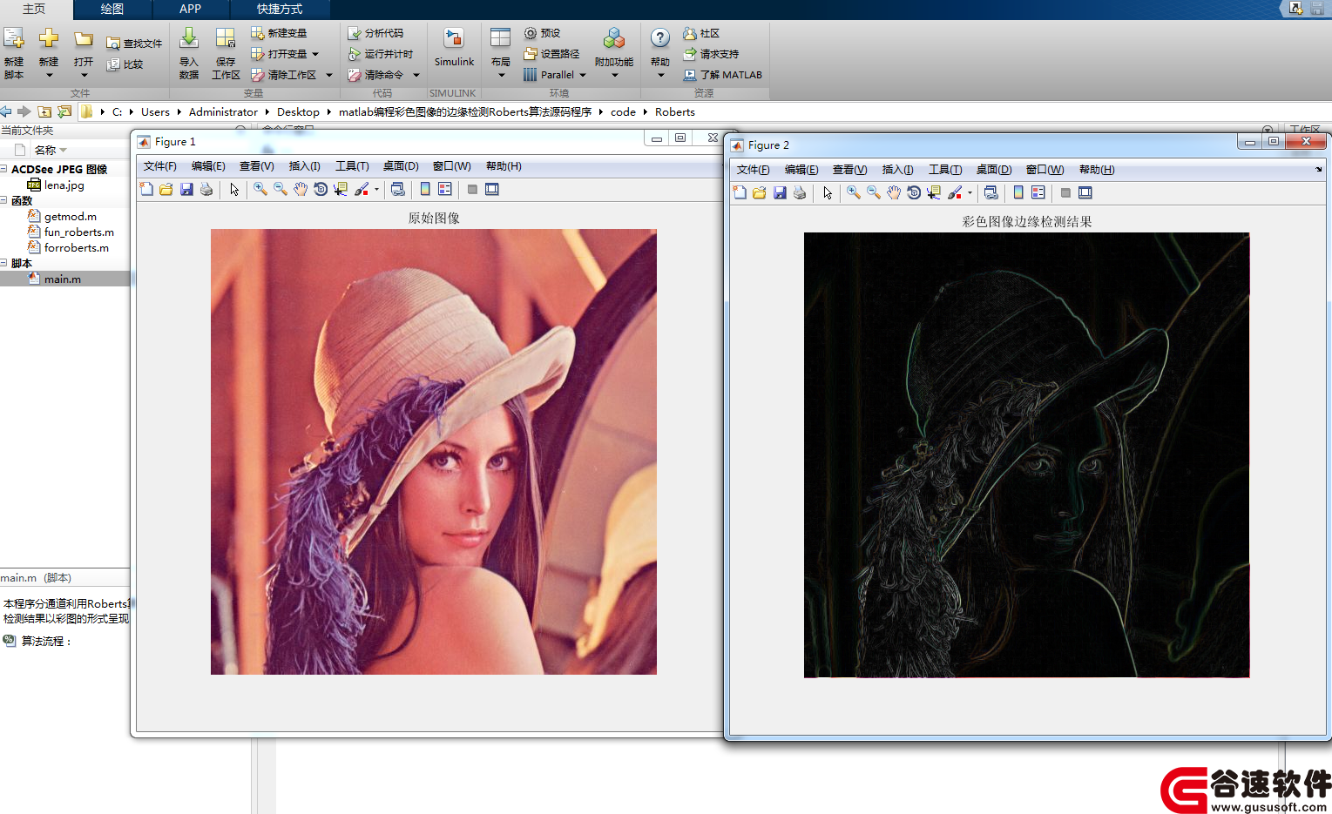The height and width of the screenshot is (814, 1332).
Task: Click Link Plot in Figure 2 toolbar
Action: pyautogui.click(x=991, y=192)
